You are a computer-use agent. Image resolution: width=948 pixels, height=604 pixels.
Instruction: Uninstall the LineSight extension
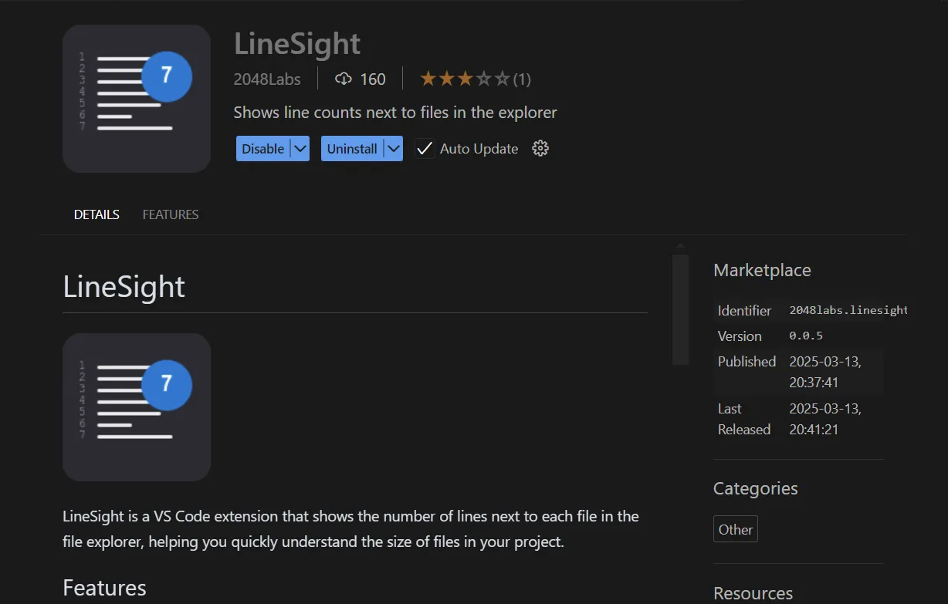point(352,149)
